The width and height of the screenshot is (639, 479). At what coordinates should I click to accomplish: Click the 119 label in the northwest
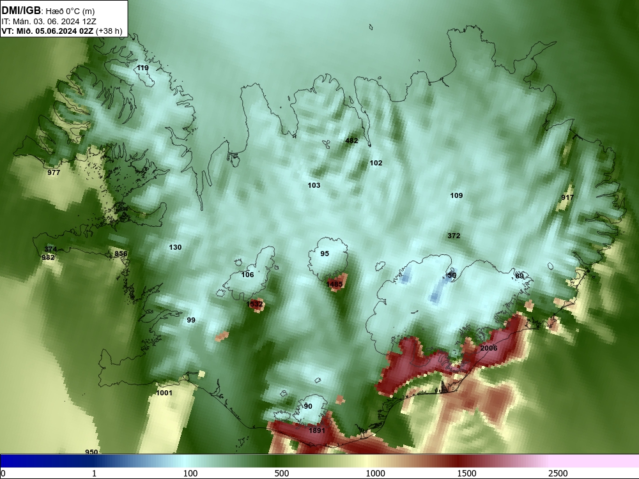(x=142, y=68)
